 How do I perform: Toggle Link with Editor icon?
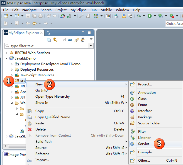55,40
